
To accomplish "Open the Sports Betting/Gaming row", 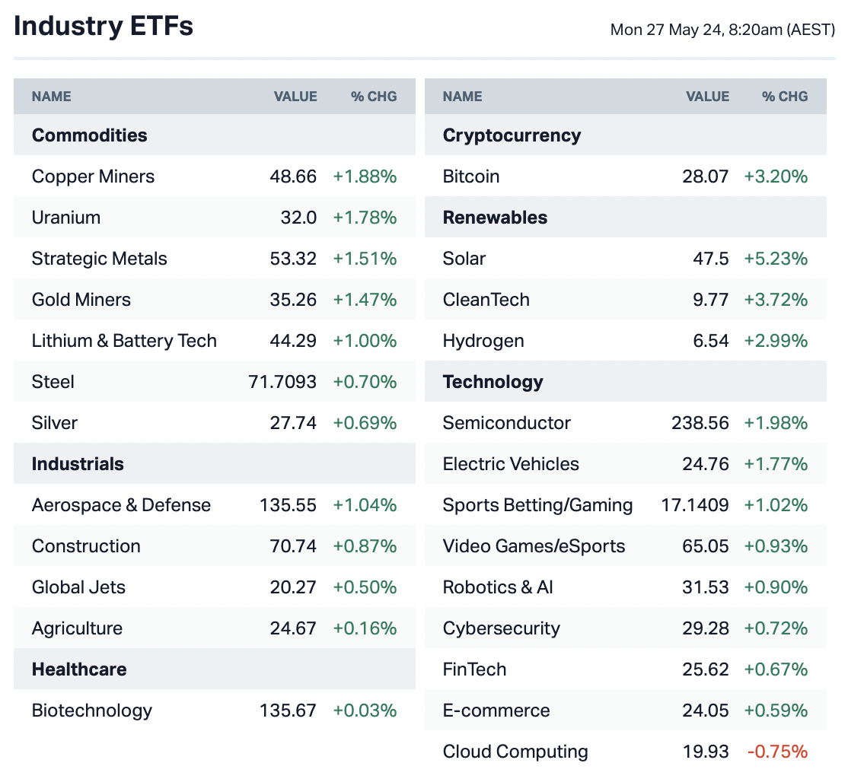I will coord(537,505).
